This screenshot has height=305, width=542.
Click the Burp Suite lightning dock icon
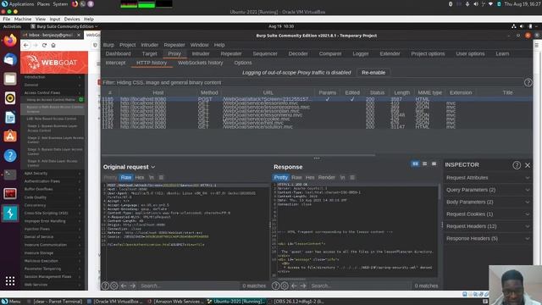point(10,213)
